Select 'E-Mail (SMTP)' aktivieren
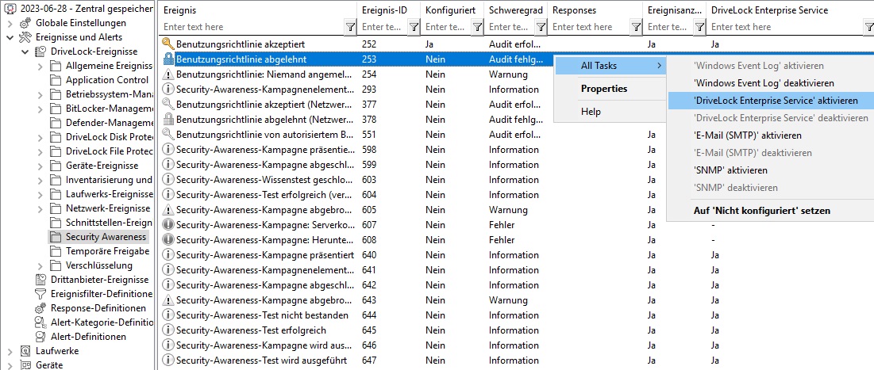The height and width of the screenshot is (370, 874). coord(770,135)
